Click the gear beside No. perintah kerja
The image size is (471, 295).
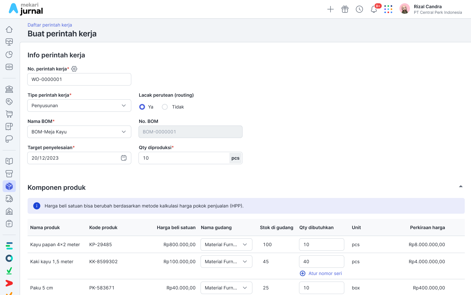pyautogui.click(x=74, y=69)
